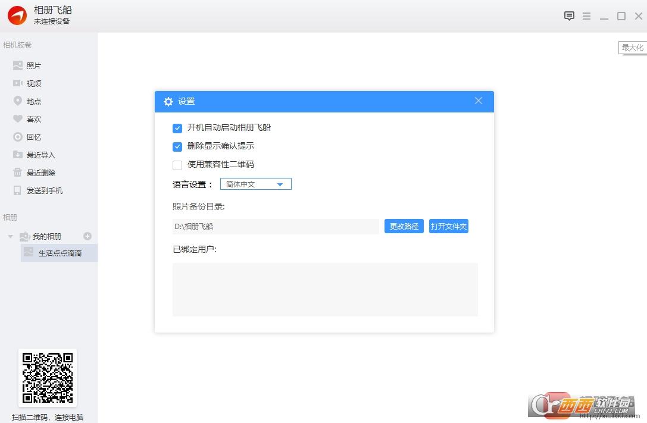Open the hamburger menu in title bar

586,16
